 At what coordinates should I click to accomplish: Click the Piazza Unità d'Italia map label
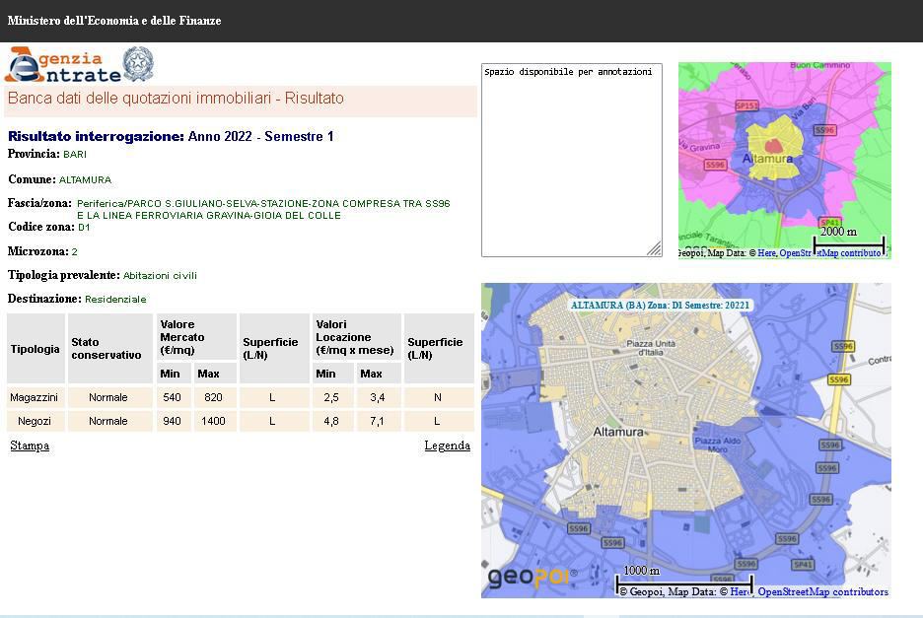(x=651, y=347)
